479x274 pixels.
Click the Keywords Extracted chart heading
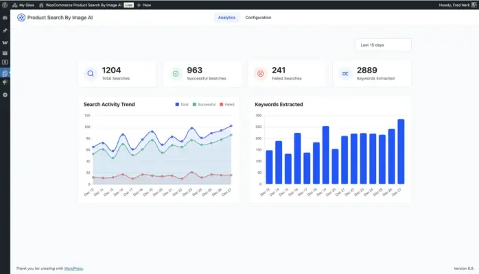point(279,104)
